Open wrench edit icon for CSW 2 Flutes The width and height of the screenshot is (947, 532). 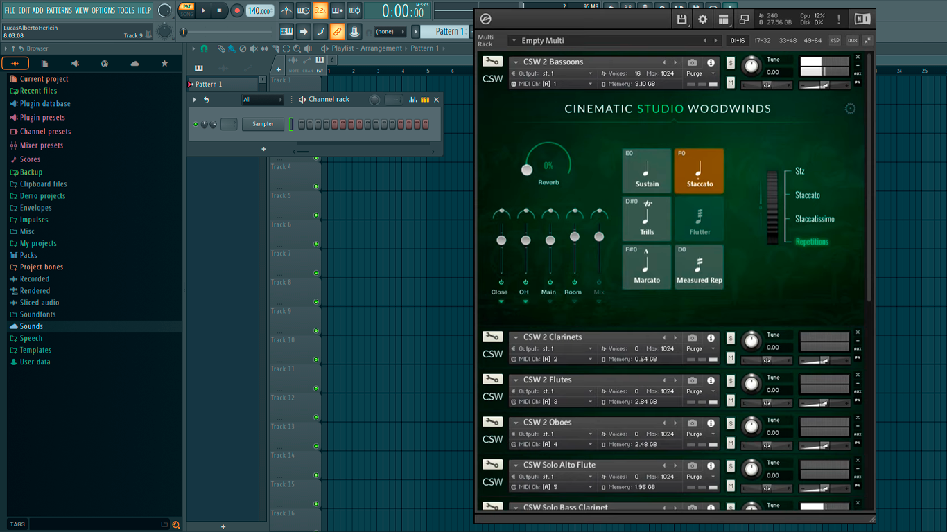pyautogui.click(x=493, y=380)
